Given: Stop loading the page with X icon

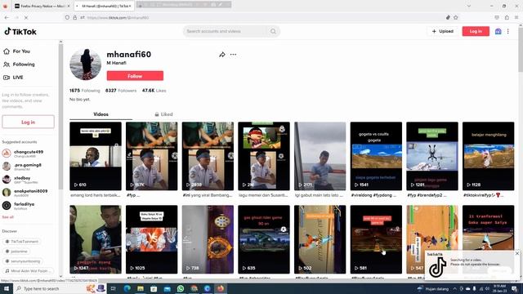Looking at the screenshot, I should coord(25,17).
